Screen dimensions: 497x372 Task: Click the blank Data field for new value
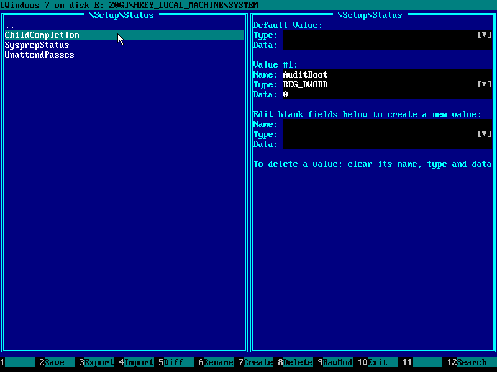pos(387,144)
